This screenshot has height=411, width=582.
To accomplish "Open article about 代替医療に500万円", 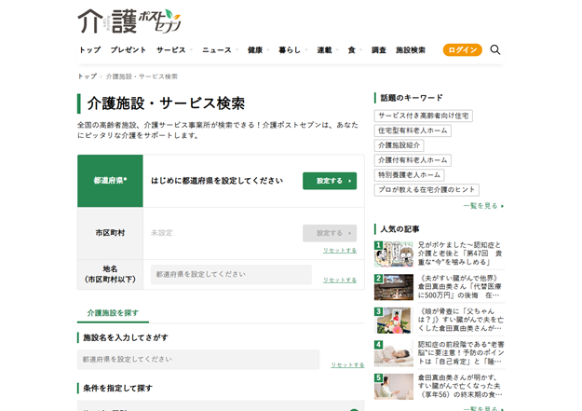I will (x=460, y=287).
